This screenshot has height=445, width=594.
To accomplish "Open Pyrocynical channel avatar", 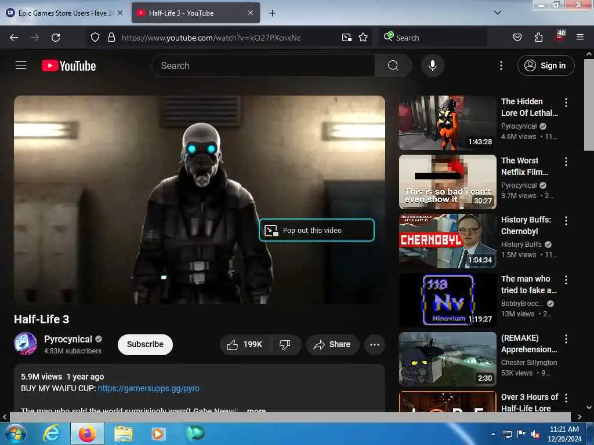I will (x=26, y=344).
